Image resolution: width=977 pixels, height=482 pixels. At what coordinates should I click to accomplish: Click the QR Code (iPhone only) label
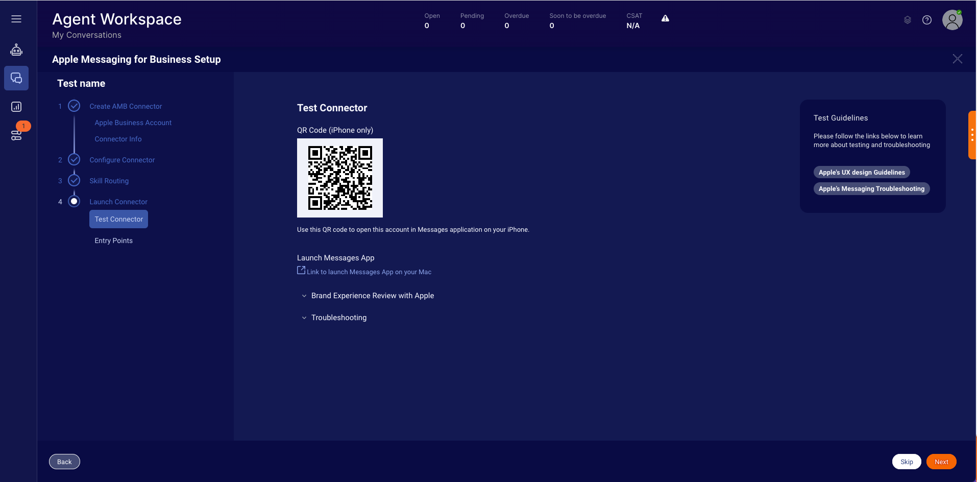click(335, 130)
